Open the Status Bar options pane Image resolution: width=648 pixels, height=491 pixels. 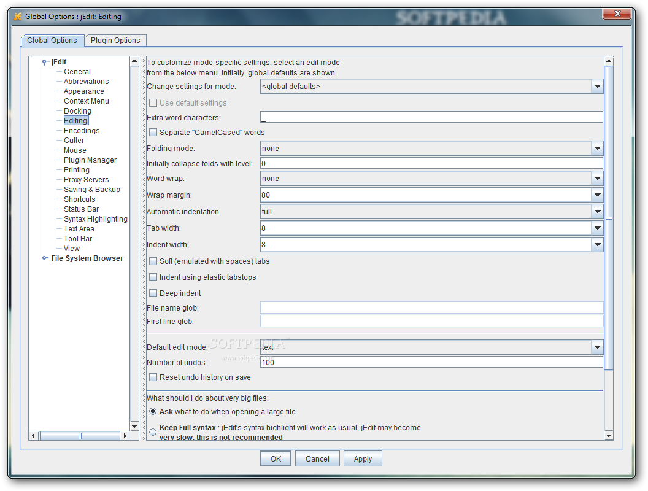pos(81,209)
